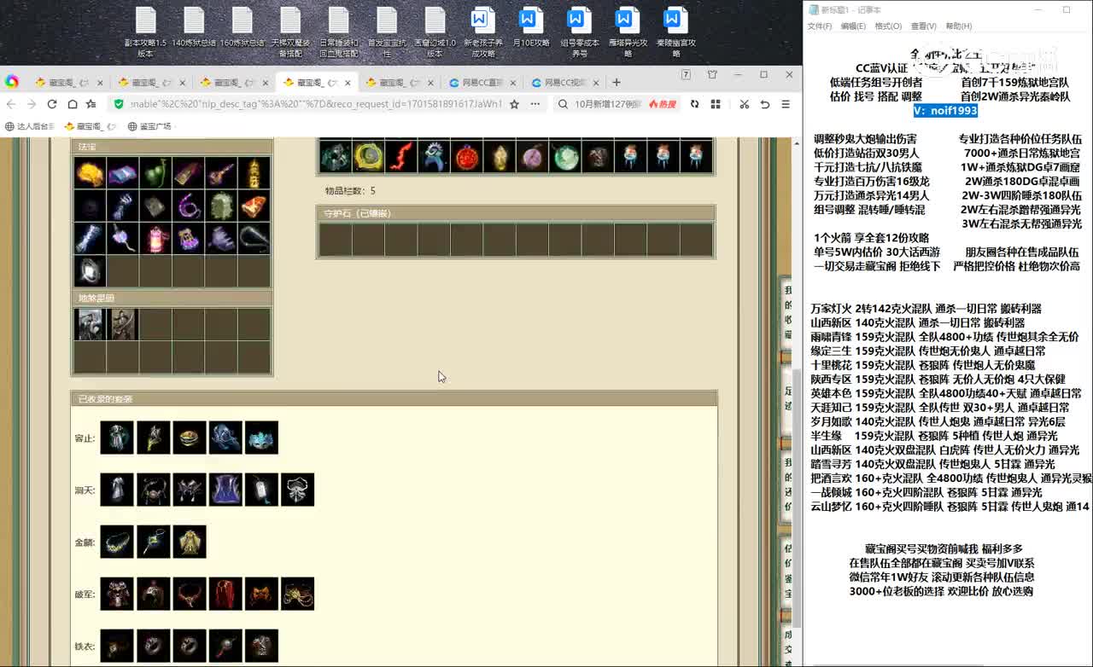The image size is (1093, 667).
Task: Close the active 藏宝阁 browser tab
Action: 348,83
